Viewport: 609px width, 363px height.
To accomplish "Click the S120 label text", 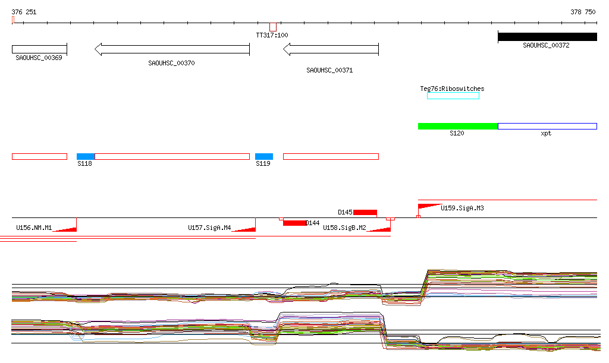I will coord(457,134).
